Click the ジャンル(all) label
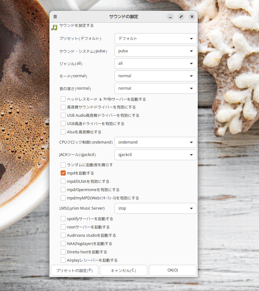The height and width of the screenshot is (291, 259). pos(71,63)
